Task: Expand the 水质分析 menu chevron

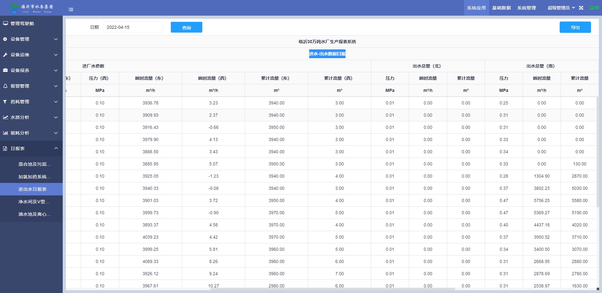Action: (x=56, y=117)
